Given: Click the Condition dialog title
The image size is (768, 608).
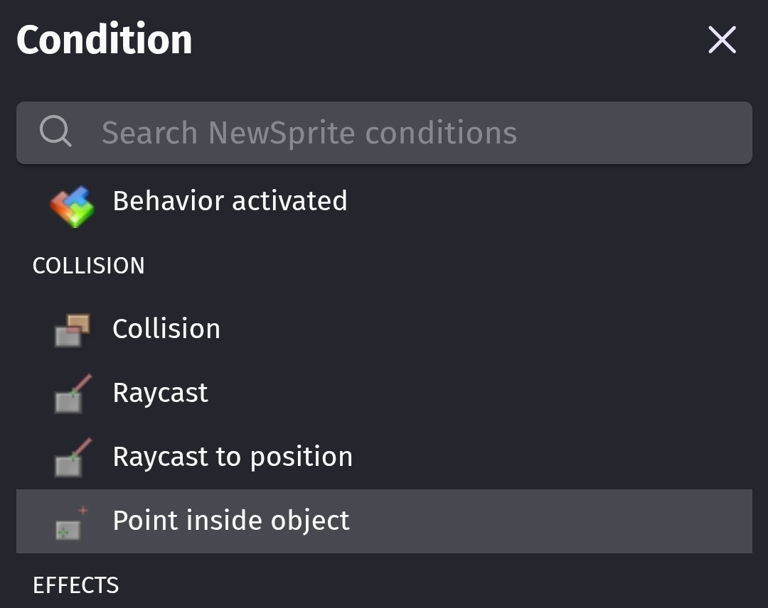Looking at the screenshot, I should click(x=105, y=40).
